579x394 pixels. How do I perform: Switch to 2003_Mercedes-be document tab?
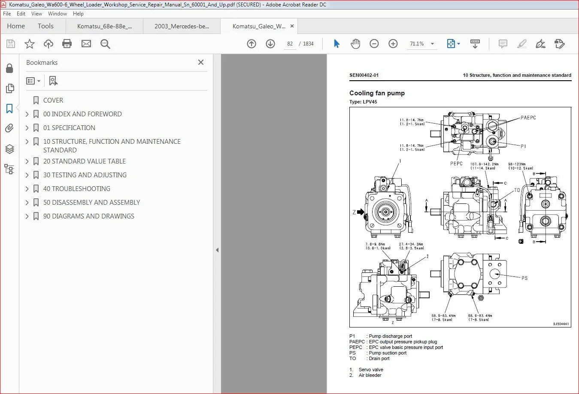tap(182, 26)
